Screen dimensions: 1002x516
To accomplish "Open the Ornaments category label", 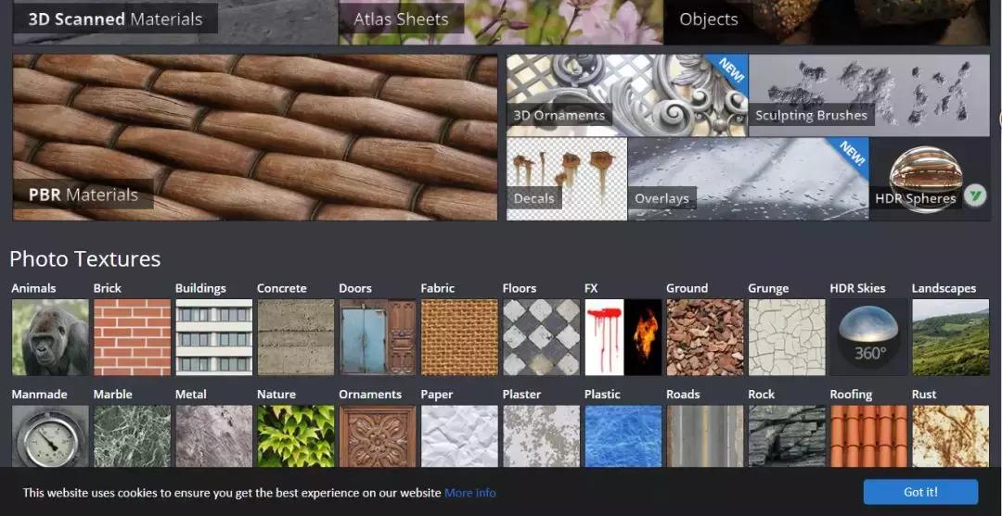I will tap(370, 394).
